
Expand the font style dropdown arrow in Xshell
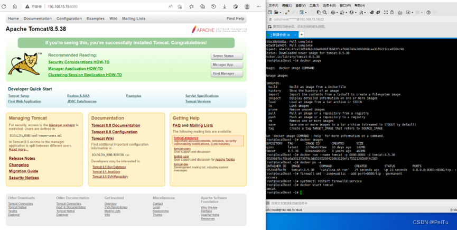pos(365,13)
